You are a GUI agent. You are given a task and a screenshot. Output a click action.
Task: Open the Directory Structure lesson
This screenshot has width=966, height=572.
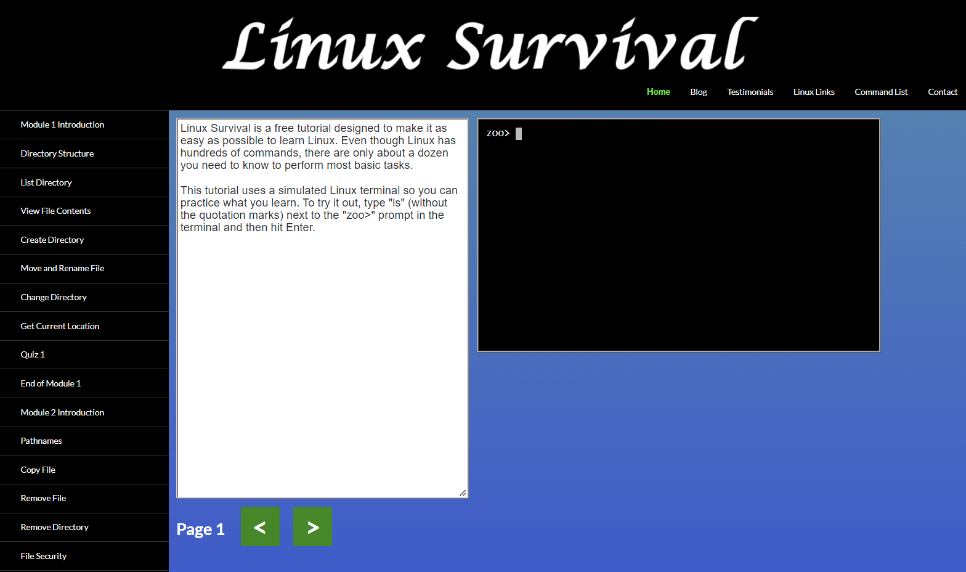(57, 153)
